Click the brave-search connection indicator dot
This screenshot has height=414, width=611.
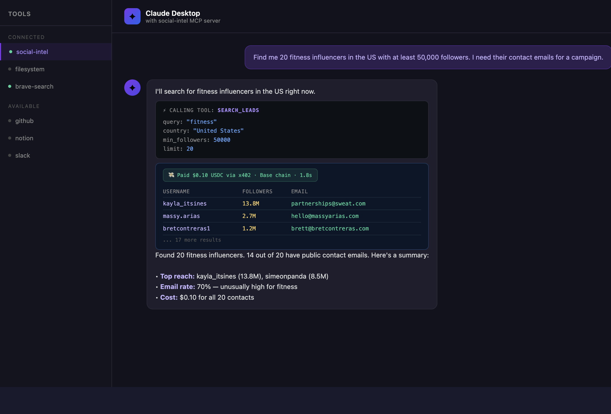click(x=9, y=86)
